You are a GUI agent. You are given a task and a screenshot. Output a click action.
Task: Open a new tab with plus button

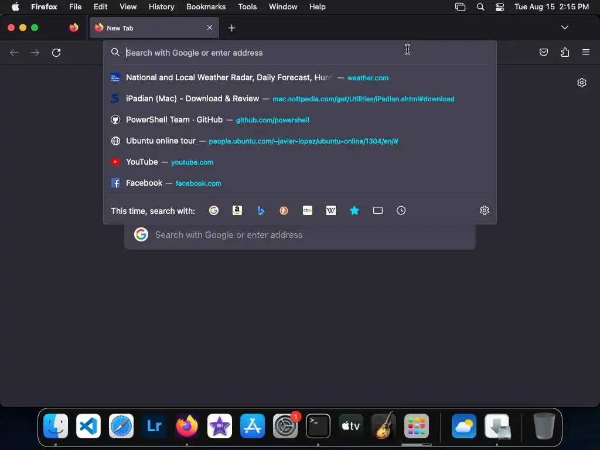[231, 28]
